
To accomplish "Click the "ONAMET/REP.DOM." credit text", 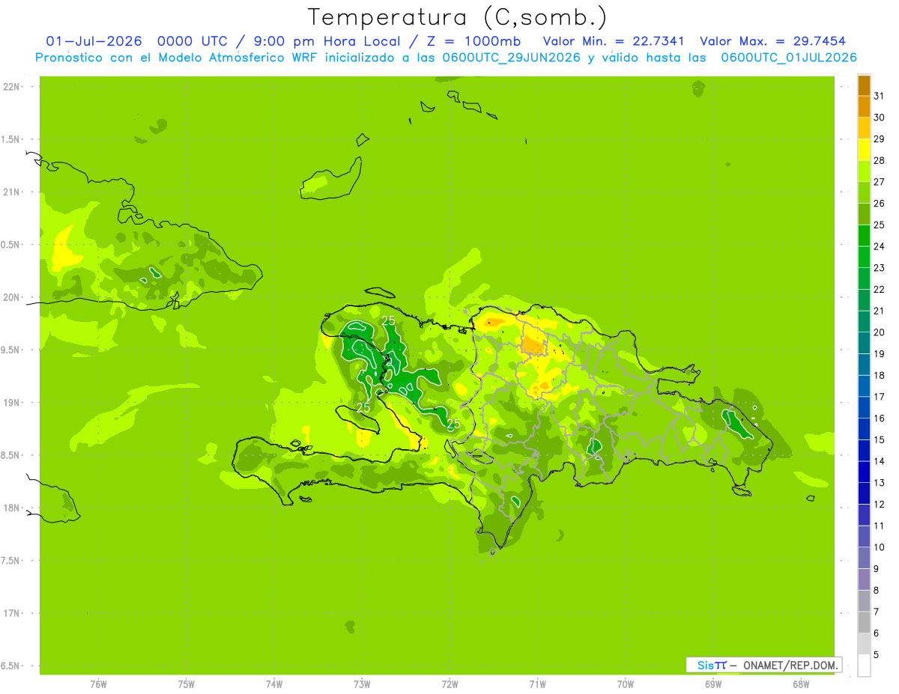I will (790, 665).
